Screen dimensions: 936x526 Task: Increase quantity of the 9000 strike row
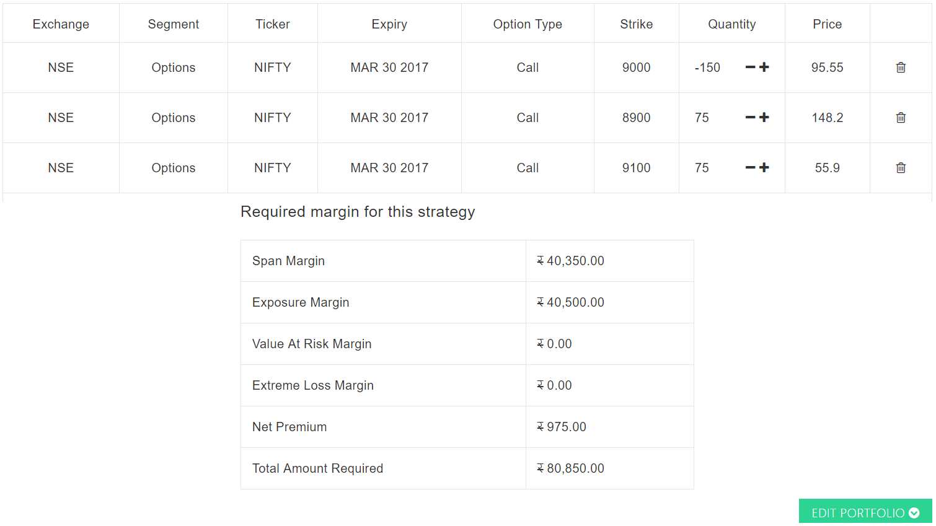764,67
